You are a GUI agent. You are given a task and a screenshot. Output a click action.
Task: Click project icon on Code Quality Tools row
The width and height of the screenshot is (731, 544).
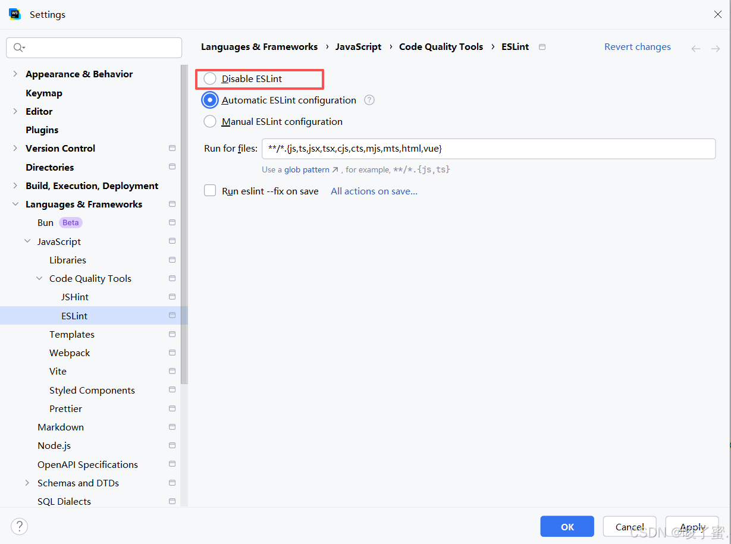point(172,278)
